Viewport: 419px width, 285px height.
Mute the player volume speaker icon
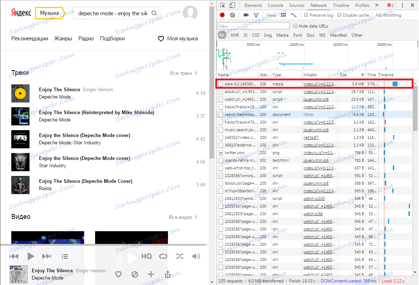click(196, 256)
